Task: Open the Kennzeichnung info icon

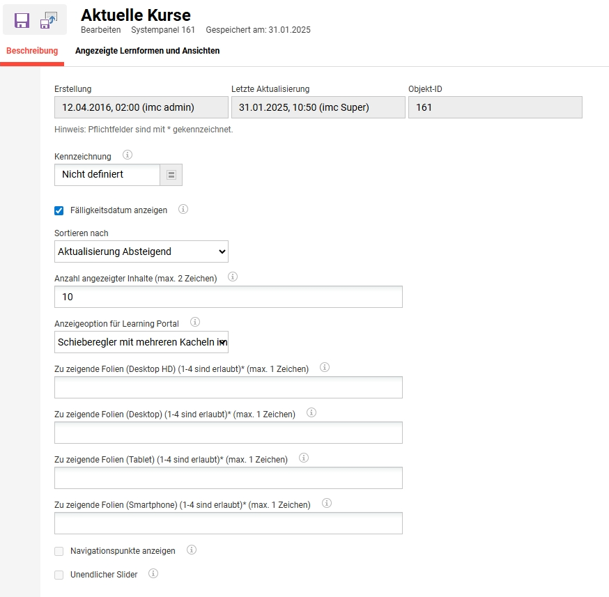Action: tap(128, 155)
